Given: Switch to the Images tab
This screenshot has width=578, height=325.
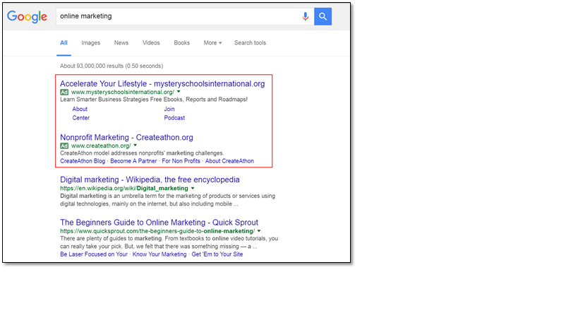Looking at the screenshot, I should coord(90,43).
